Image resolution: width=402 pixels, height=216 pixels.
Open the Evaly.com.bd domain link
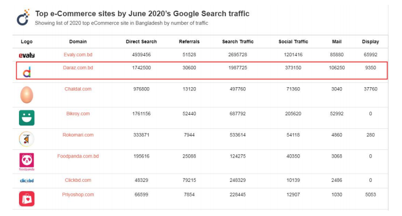point(78,55)
